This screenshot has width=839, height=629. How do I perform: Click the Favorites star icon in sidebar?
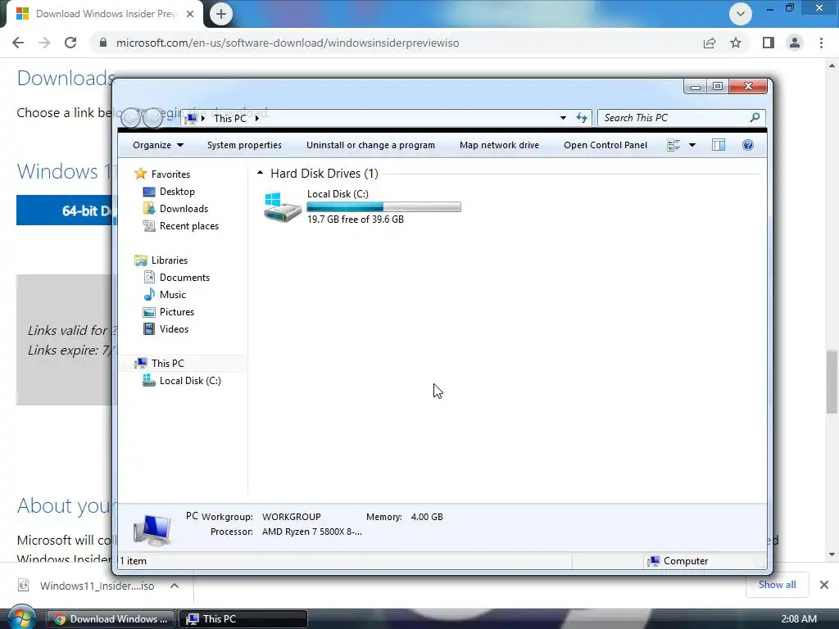pos(140,174)
